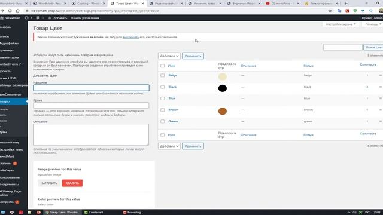Open the Recording taskbar item
This screenshot has width=383, height=215.
pos(133,213)
